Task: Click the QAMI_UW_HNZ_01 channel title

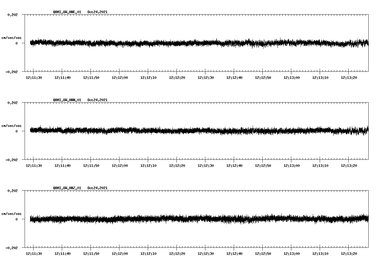Action: pos(67,188)
